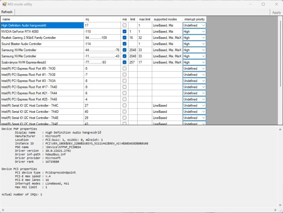Viewport: 283px width, 213px height.
Task: Click the interrupt priority column header
Action: click(194, 19)
